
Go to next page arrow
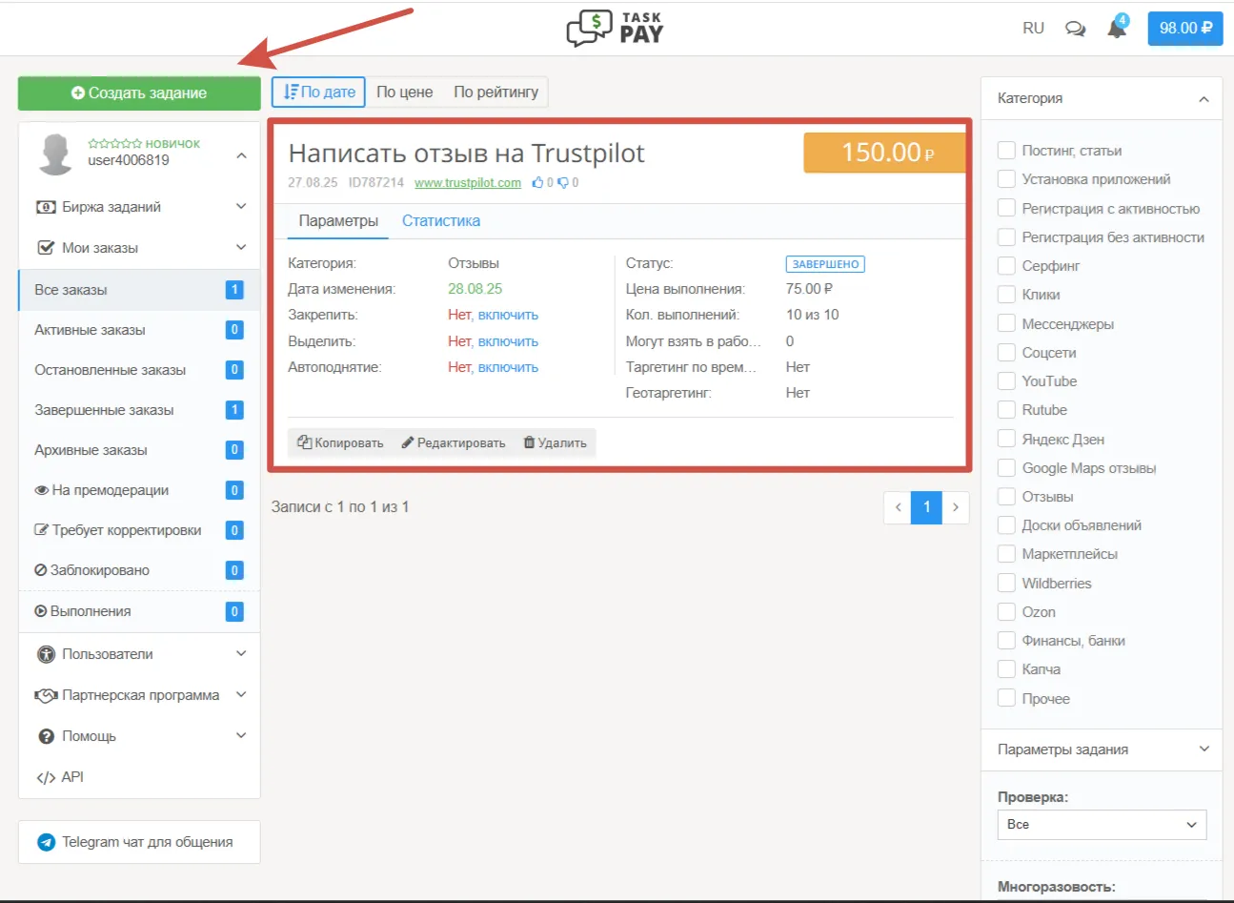956,507
